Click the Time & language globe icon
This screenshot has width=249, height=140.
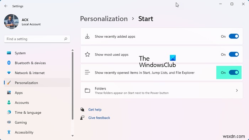(9, 112)
